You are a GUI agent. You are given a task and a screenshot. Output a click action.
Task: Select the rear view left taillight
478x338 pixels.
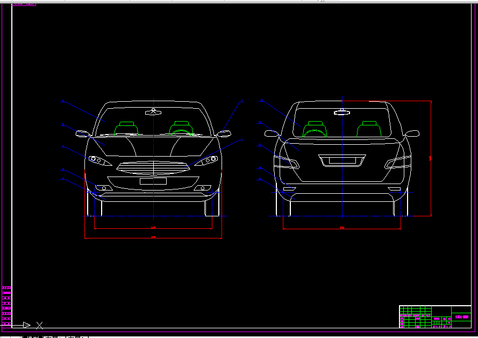[286, 163]
